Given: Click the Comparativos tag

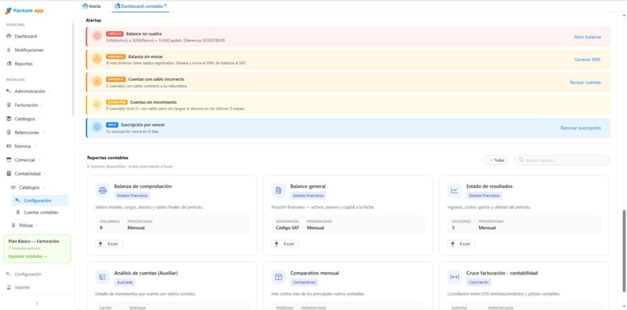Looking at the screenshot, I should click(304, 282).
